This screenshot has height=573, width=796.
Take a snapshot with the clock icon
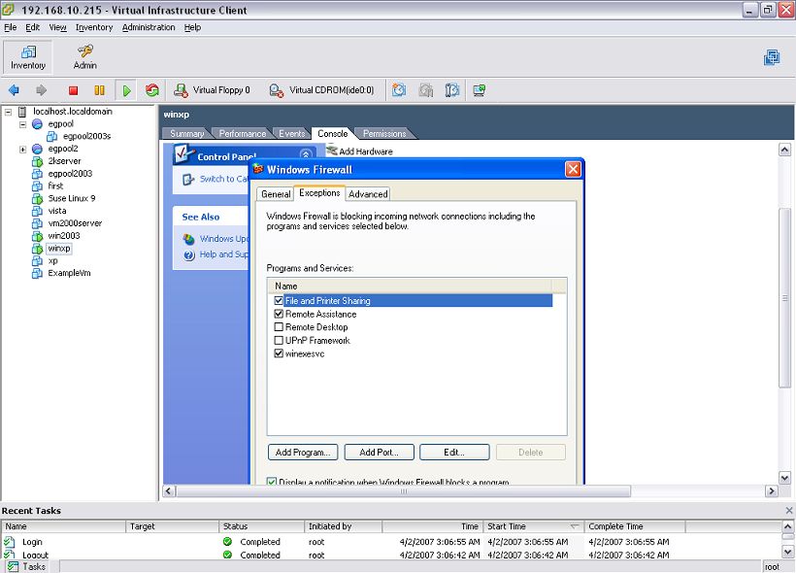pos(399,90)
